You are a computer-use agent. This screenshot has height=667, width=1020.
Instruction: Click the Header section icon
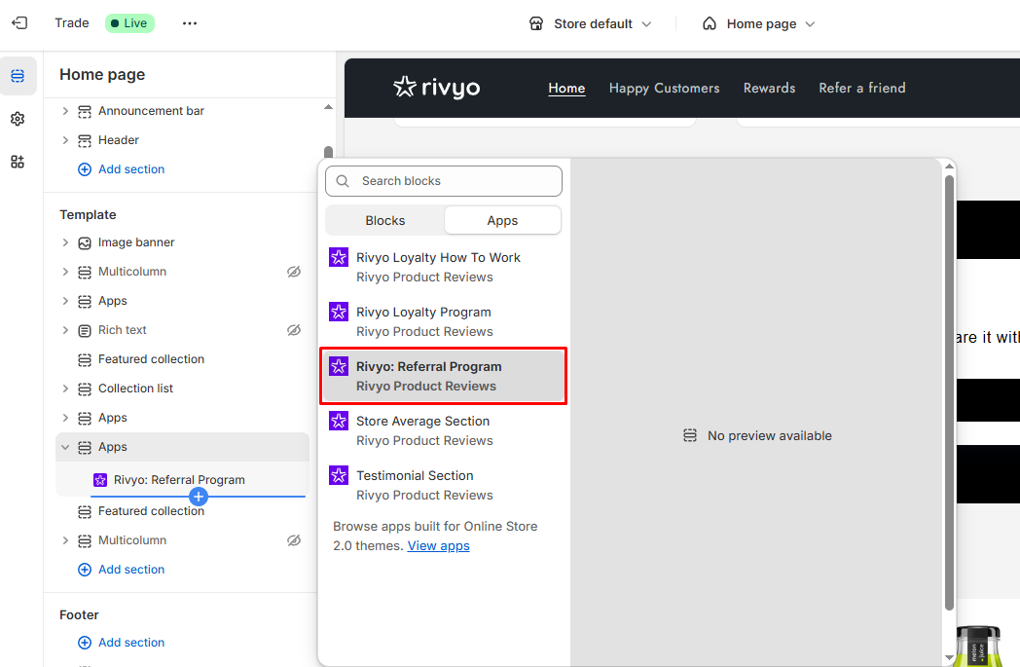(x=85, y=140)
